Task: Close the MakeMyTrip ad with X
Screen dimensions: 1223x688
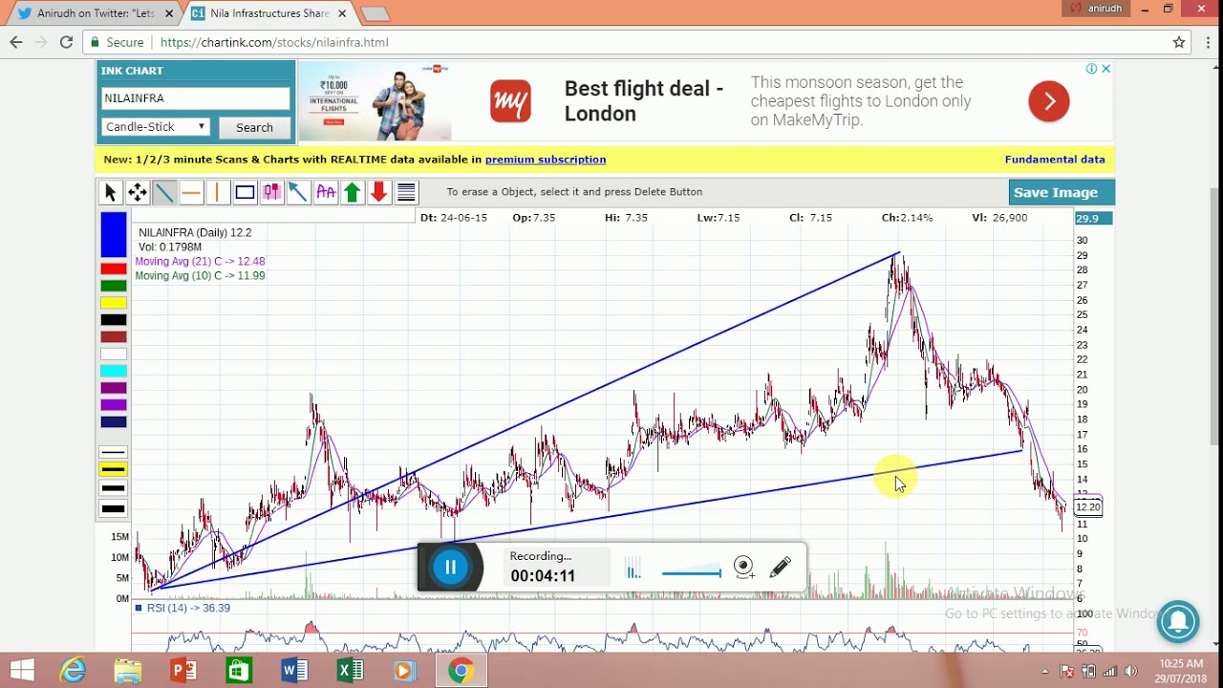Action: coord(1105,69)
